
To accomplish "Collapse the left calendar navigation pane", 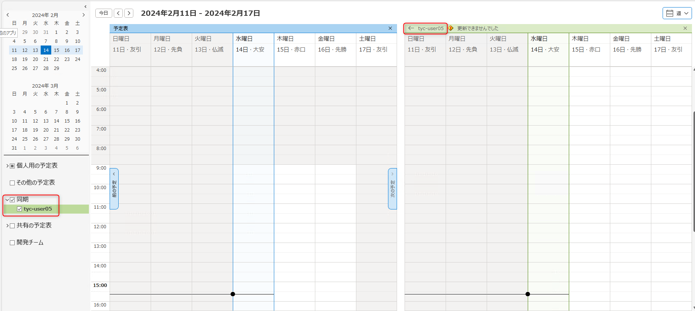I will (86, 6).
